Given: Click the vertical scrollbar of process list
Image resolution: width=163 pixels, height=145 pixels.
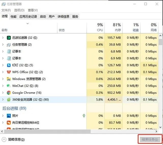Looking at the screenshot, I should click(x=160, y=76).
